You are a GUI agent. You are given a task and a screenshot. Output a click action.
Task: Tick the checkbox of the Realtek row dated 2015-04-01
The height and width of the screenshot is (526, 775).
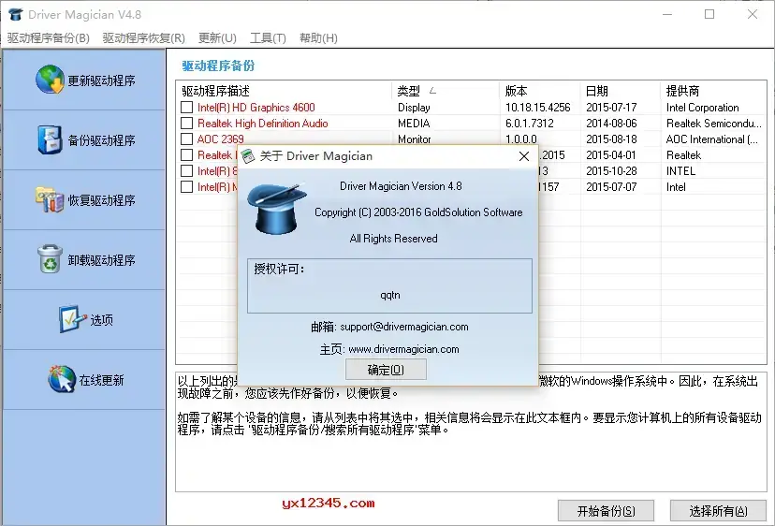click(x=187, y=154)
